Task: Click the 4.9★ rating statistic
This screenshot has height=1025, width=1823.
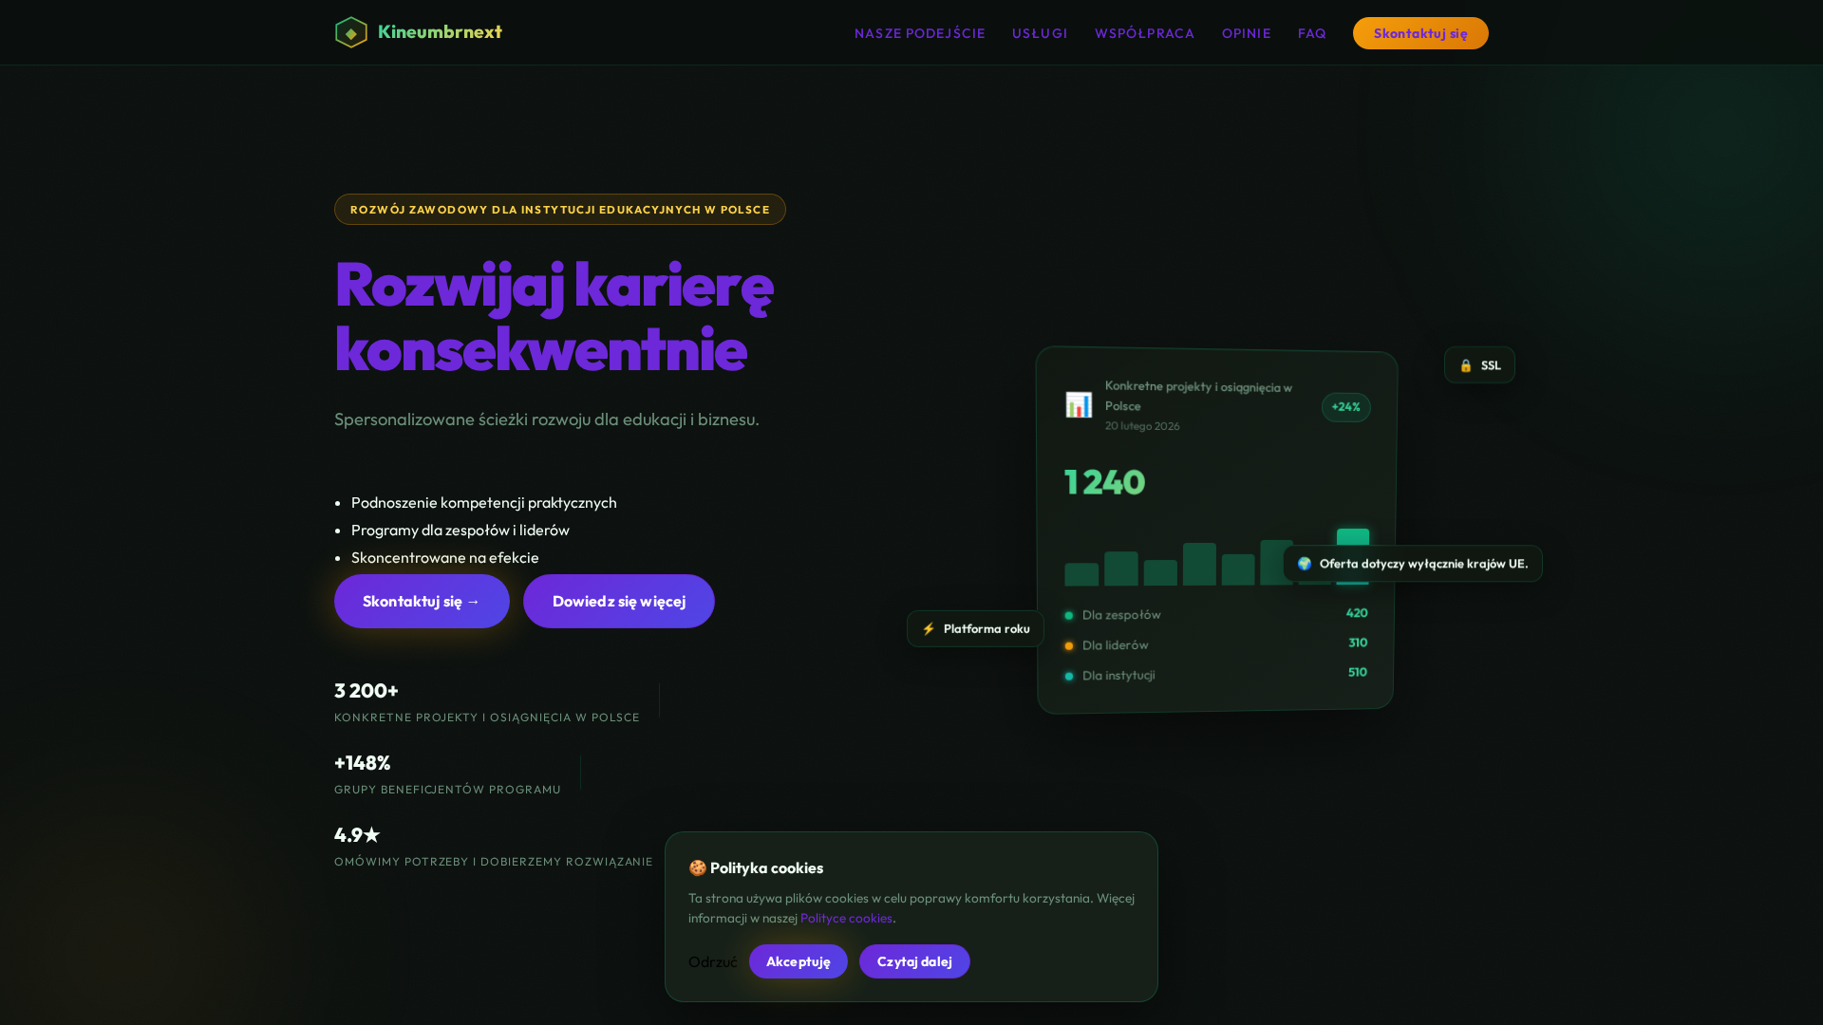Action: point(357,835)
